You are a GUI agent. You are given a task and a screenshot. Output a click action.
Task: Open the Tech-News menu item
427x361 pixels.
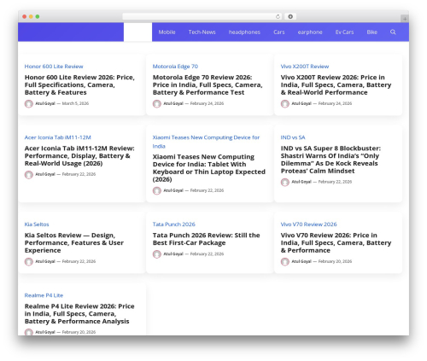[202, 32]
